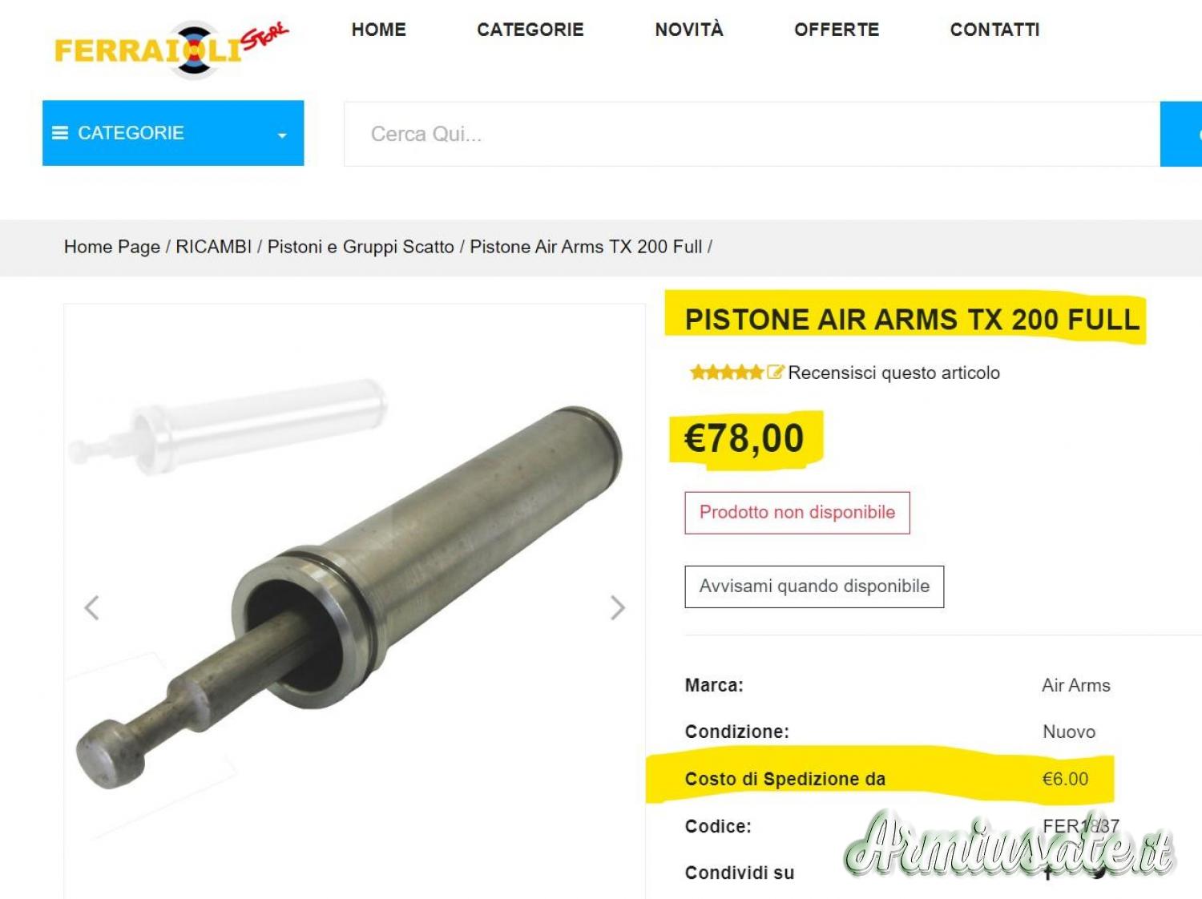Click the Ferraioli Store logo

tap(171, 50)
